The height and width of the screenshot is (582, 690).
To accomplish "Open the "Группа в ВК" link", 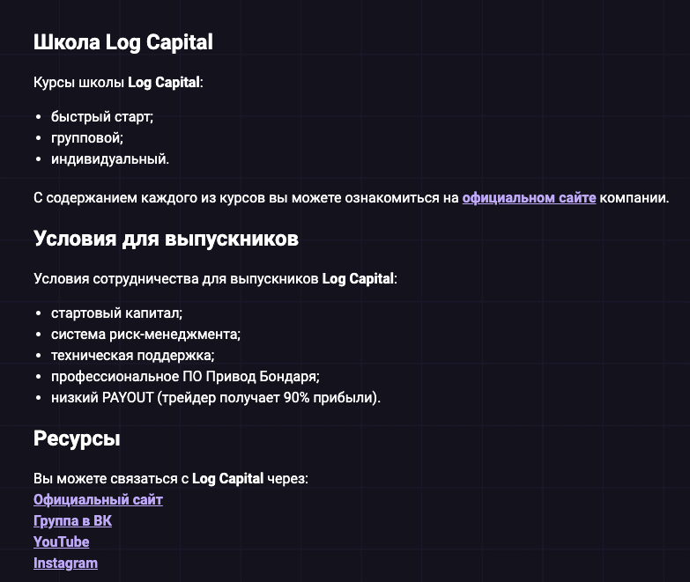I will [x=72, y=521].
